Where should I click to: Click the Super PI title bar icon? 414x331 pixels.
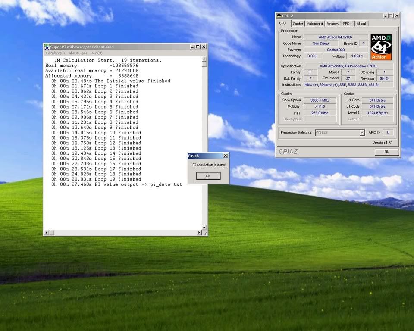(47, 47)
